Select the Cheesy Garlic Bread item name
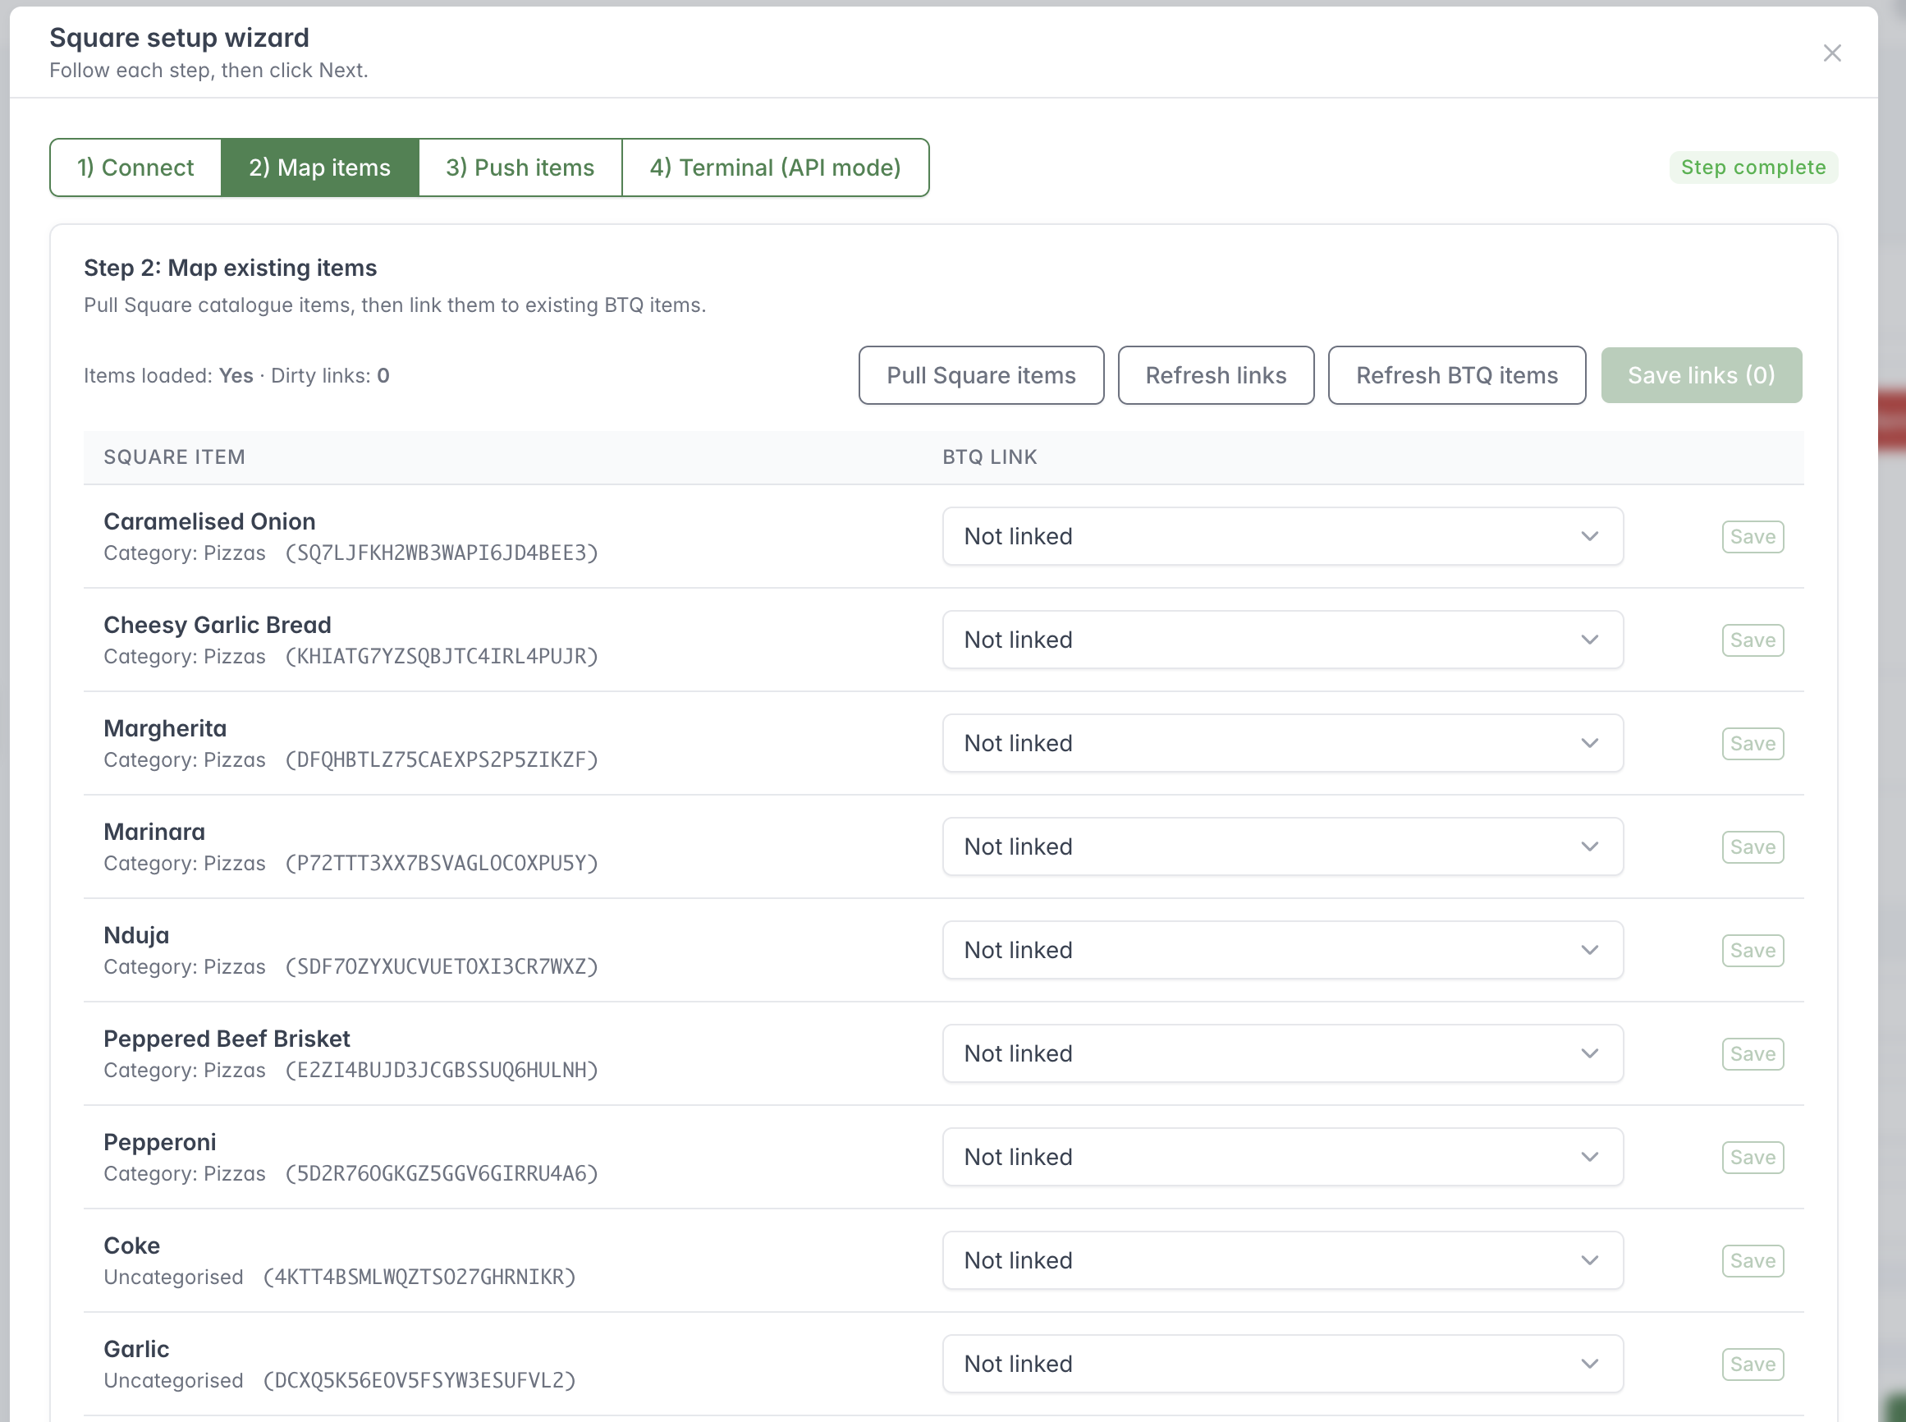The image size is (1906, 1422). click(217, 625)
